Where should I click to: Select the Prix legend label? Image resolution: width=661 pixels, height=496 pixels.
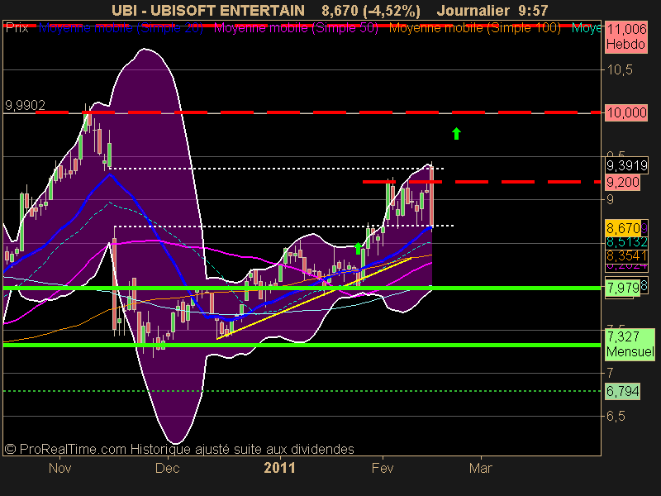coord(17,28)
